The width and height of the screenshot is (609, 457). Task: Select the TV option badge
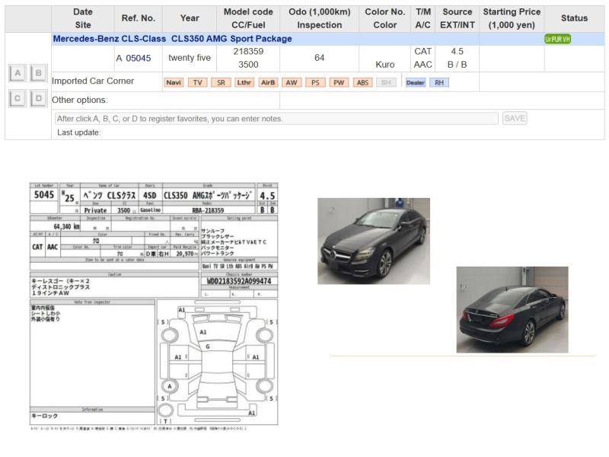[x=197, y=82]
